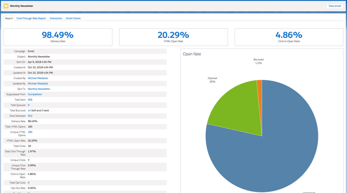The image size is (347, 193).
Task: Click the Monthly Newsletter page title
Action: point(22,6)
